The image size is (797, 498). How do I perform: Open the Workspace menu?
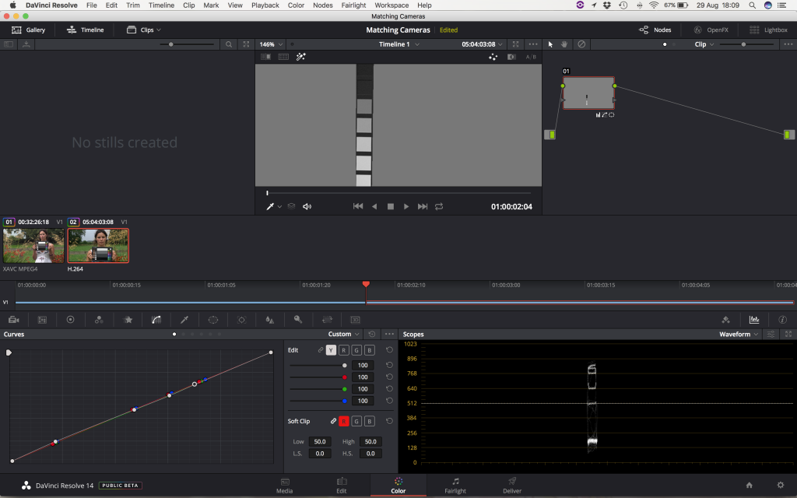click(391, 5)
